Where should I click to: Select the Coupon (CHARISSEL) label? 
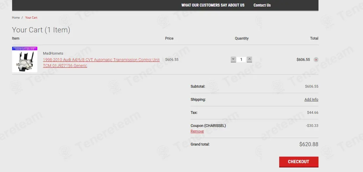click(x=208, y=126)
